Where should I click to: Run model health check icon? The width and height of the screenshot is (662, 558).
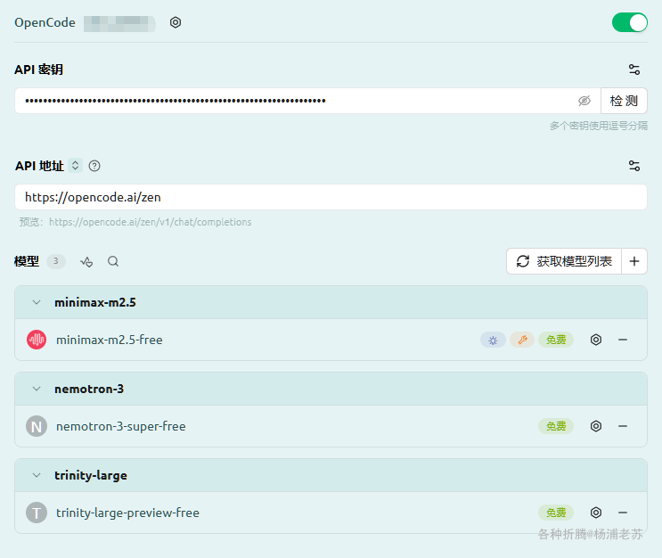(x=86, y=261)
